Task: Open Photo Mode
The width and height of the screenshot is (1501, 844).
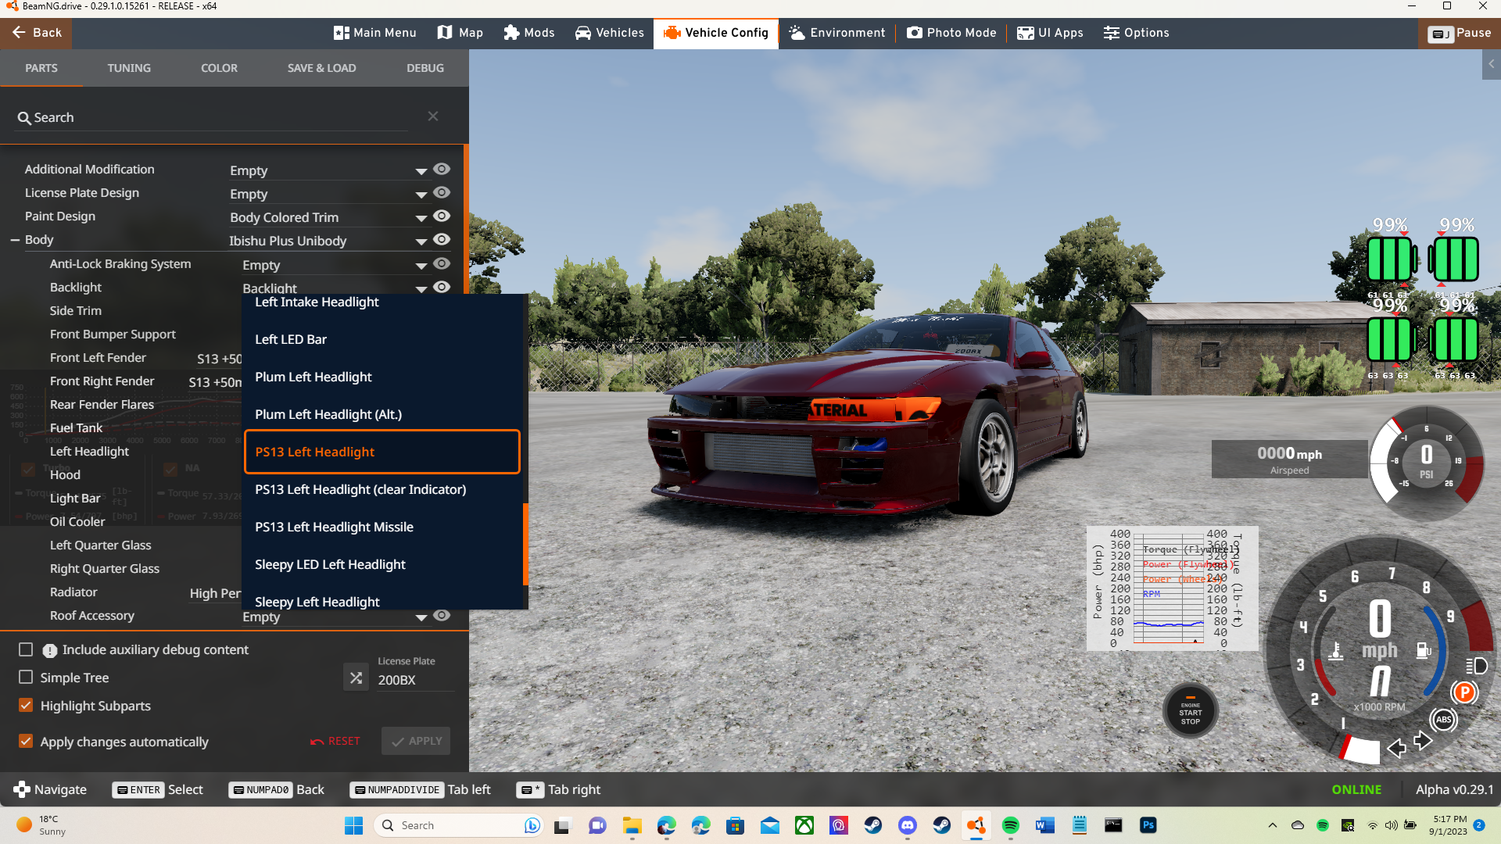Action: click(951, 33)
